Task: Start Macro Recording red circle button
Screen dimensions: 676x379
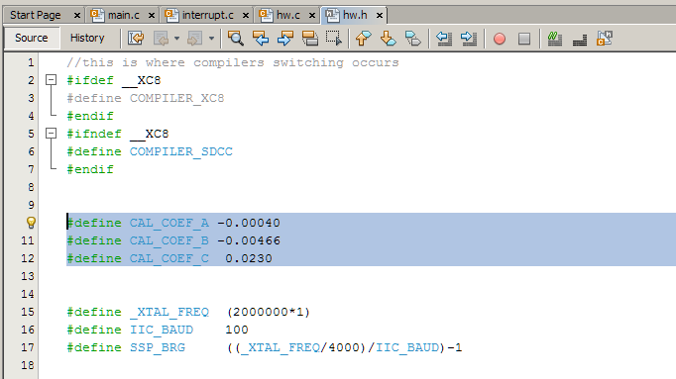Action: click(500, 39)
